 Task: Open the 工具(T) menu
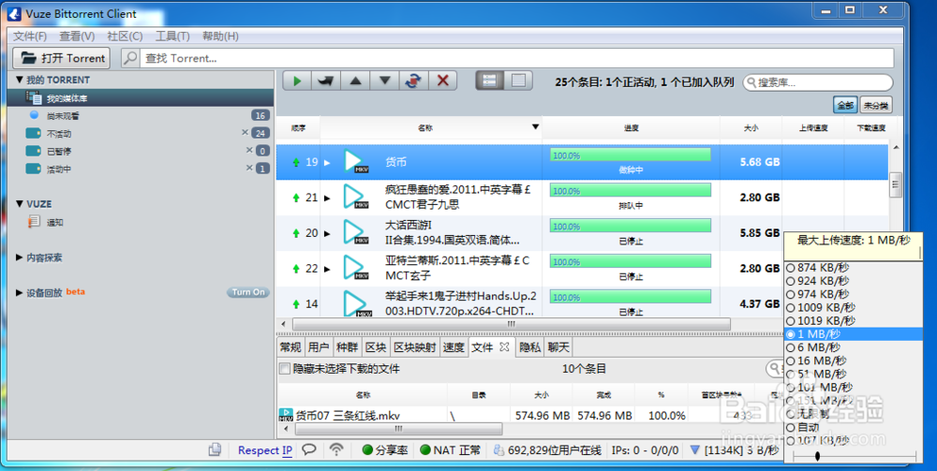coord(172,36)
